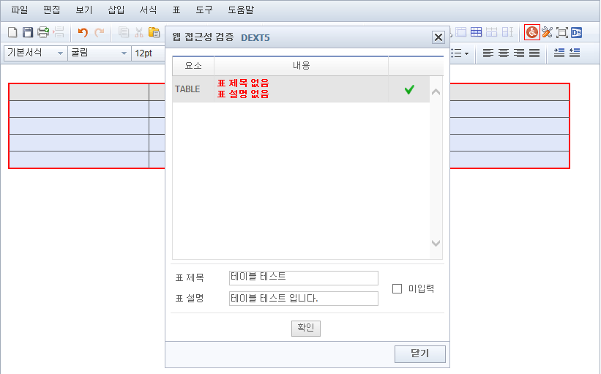Close the accessibility dialog with X
Viewport: 601px width, 374px height.
tap(438, 37)
